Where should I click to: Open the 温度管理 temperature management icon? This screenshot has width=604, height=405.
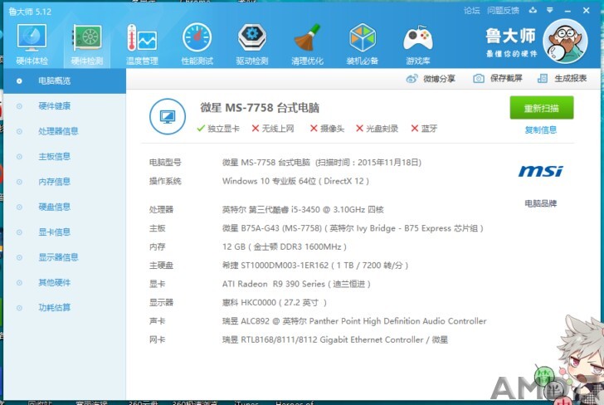[x=142, y=38]
